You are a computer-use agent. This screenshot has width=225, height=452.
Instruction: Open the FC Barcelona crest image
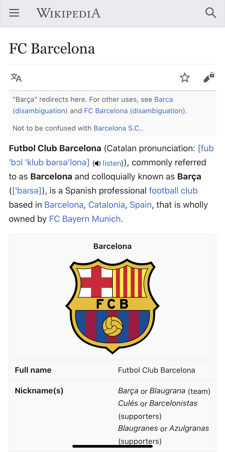point(112,306)
